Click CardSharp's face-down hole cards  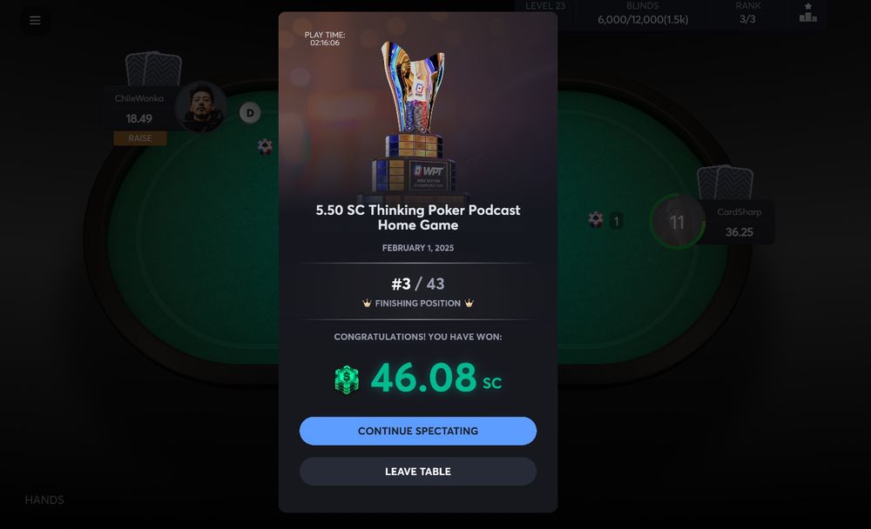click(725, 183)
